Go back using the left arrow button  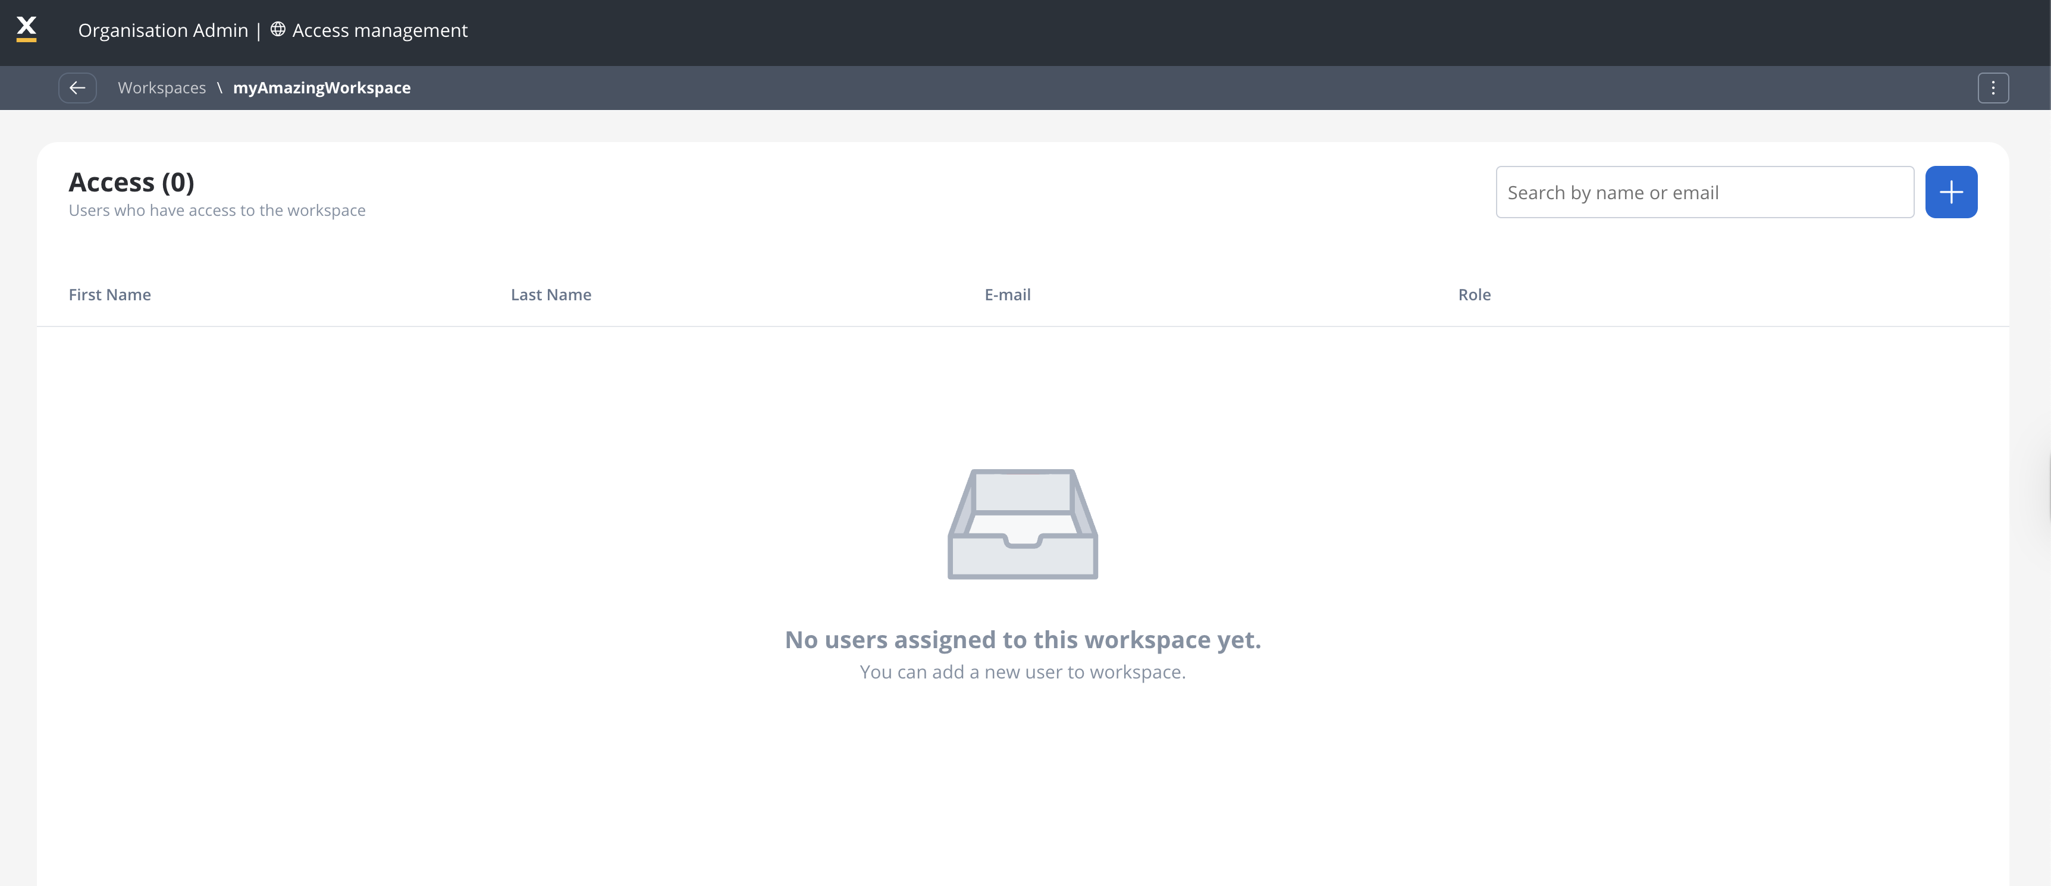point(77,87)
